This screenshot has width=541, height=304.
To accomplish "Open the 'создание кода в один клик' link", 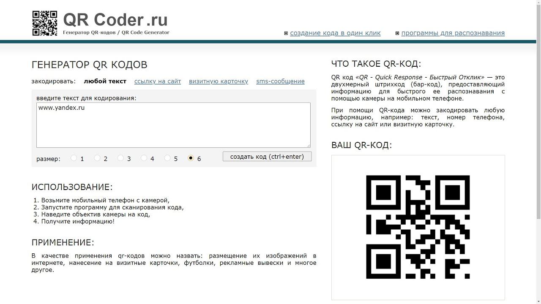I will (335, 33).
